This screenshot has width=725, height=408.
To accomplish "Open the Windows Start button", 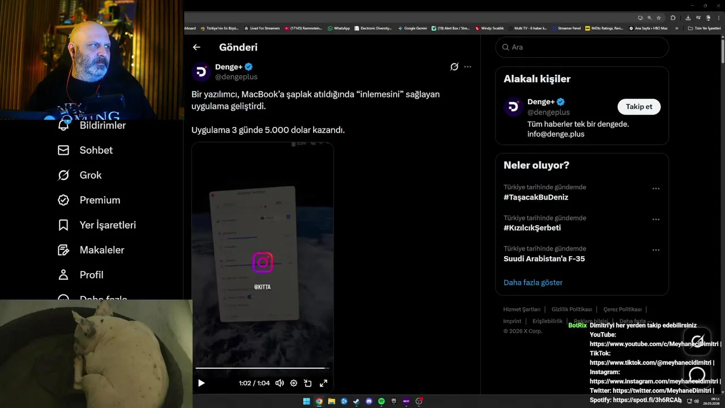I will point(306,401).
